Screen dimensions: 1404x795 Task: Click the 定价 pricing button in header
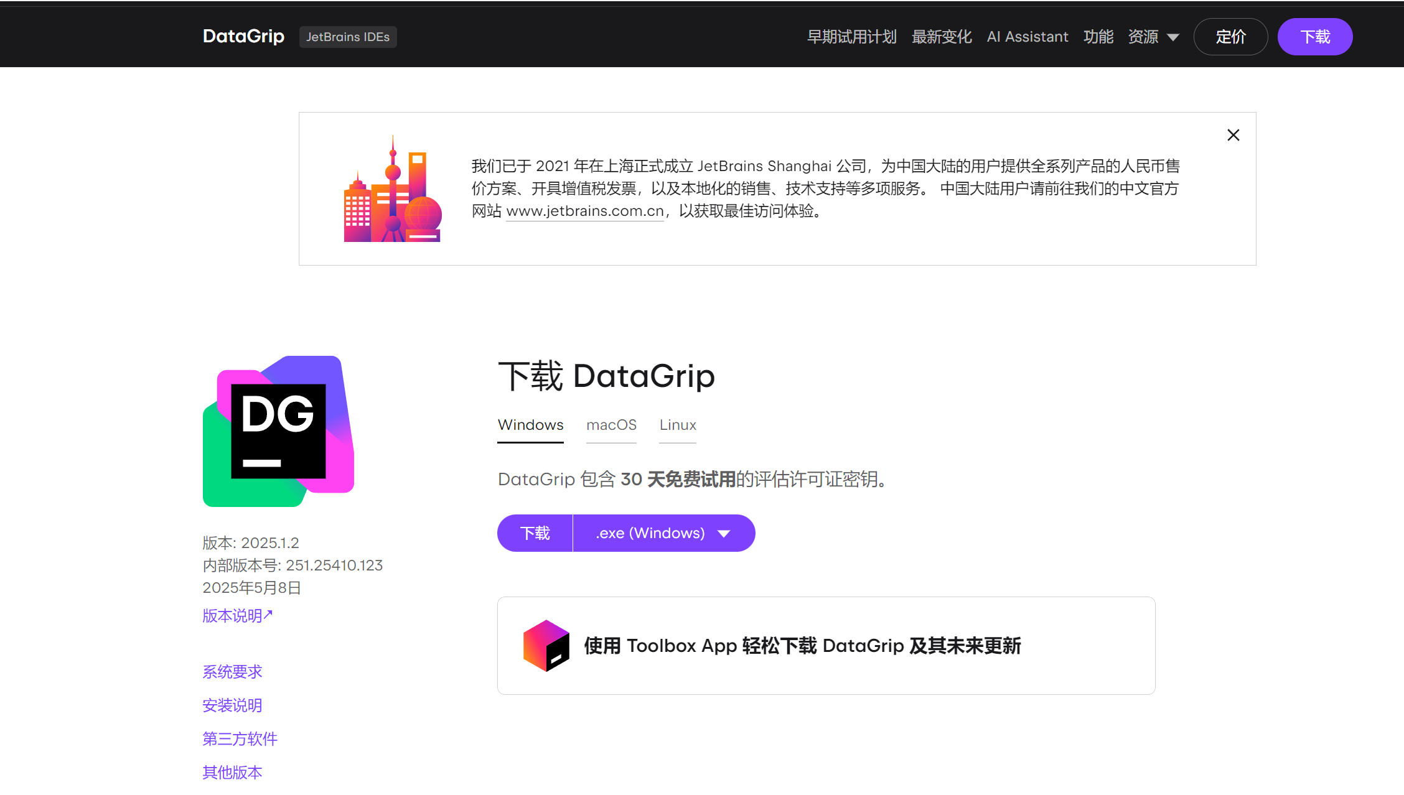[x=1230, y=37]
